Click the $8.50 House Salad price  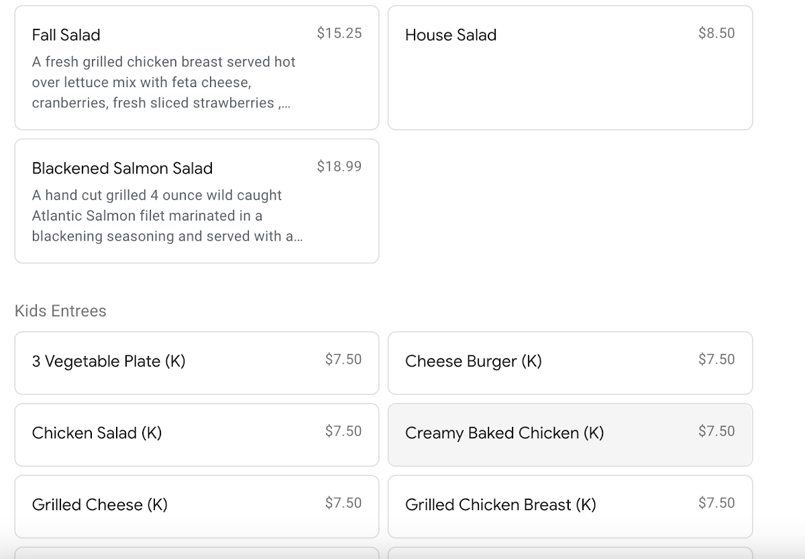point(716,33)
